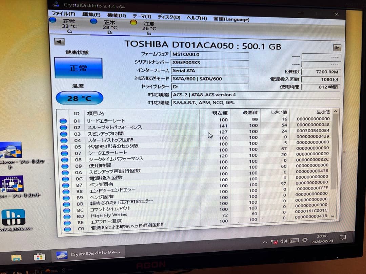Click the power-on count field 1080 回

(321, 79)
